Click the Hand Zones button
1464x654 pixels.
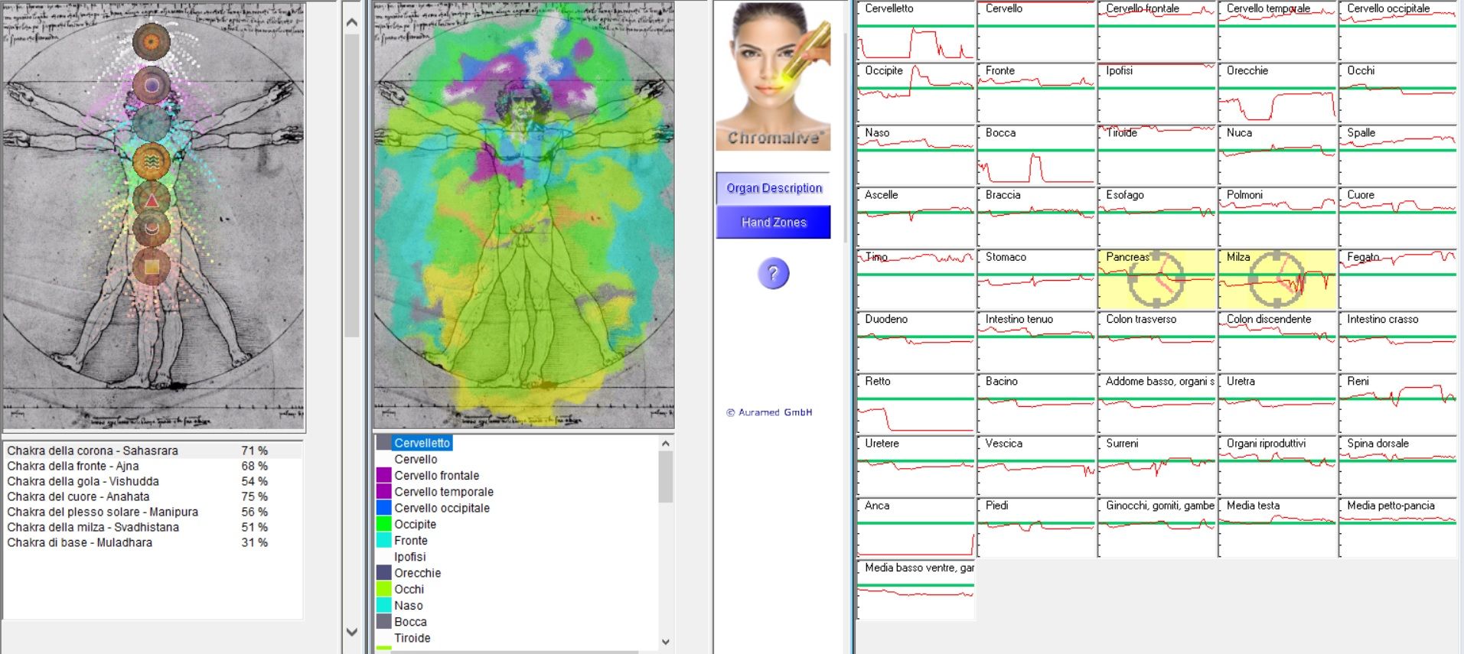[773, 223]
